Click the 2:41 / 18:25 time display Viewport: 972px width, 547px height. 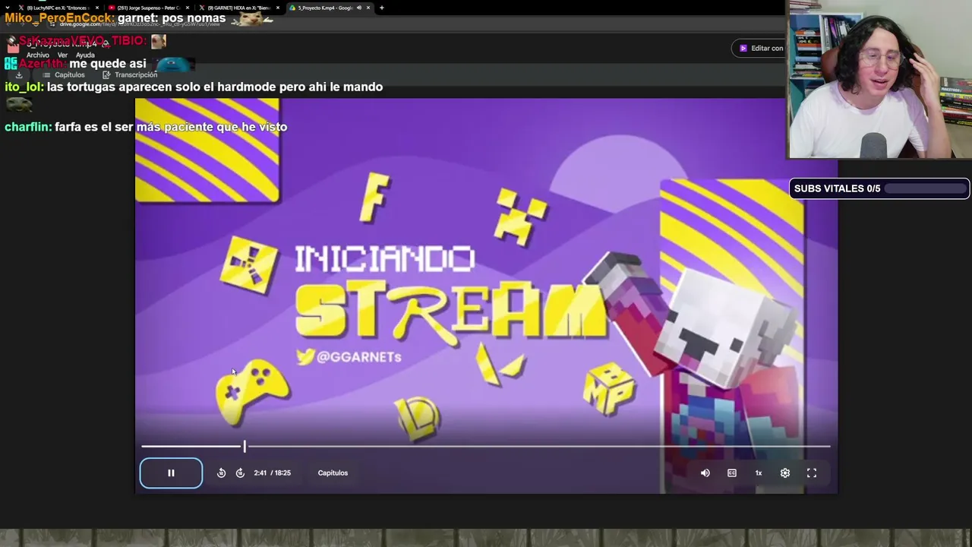tap(273, 473)
